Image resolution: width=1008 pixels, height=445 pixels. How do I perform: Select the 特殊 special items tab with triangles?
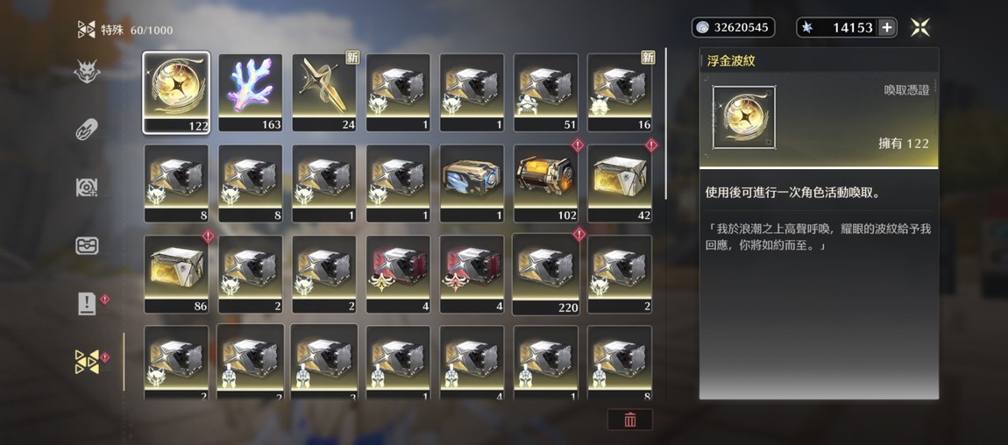(88, 362)
